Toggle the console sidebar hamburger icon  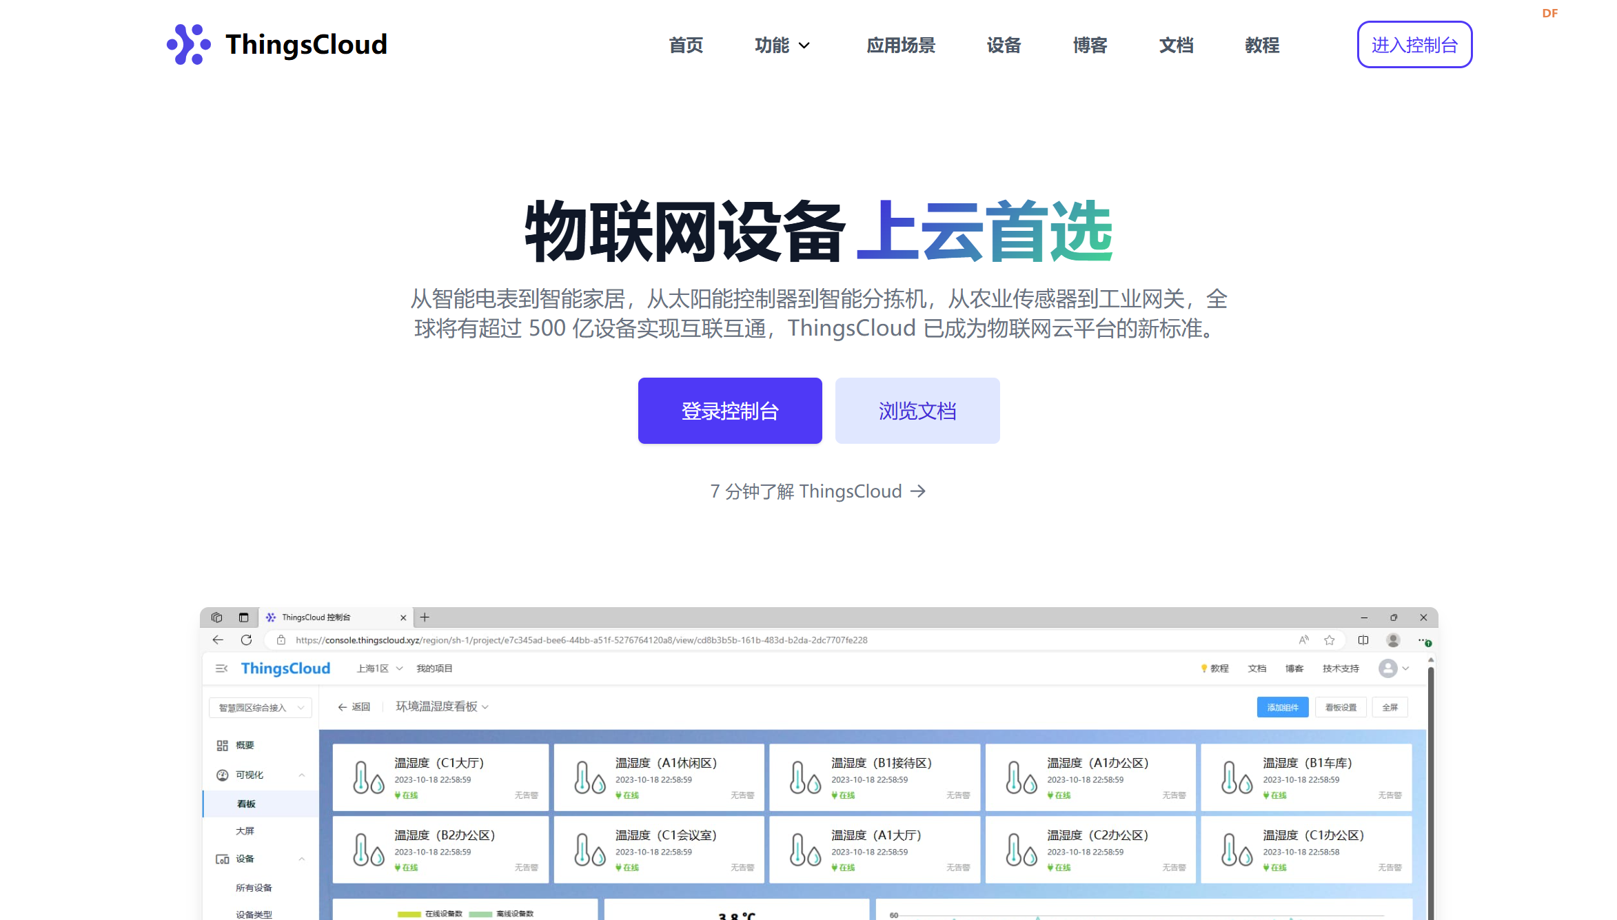[x=221, y=668]
